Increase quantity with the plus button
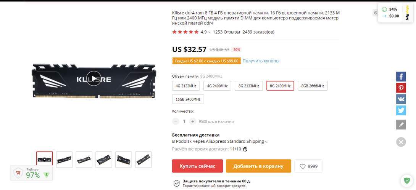 [x=193, y=121]
